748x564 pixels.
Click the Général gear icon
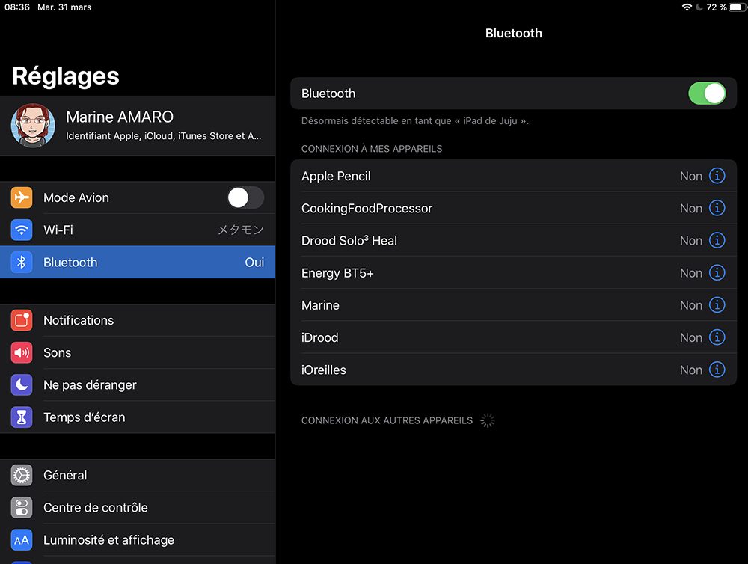click(21, 475)
